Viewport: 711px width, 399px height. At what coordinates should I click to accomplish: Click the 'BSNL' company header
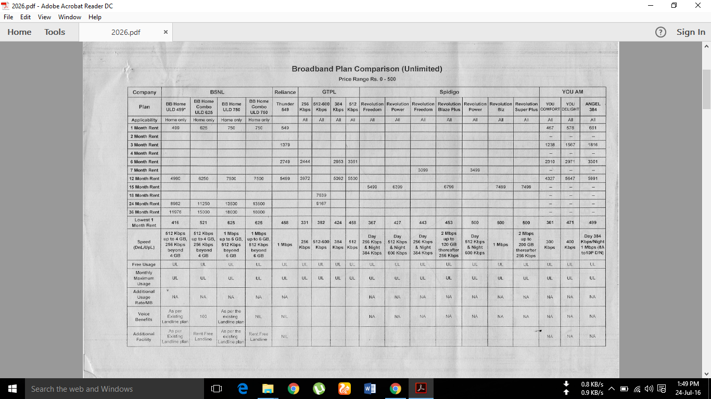pyautogui.click(x=217, y=92)
